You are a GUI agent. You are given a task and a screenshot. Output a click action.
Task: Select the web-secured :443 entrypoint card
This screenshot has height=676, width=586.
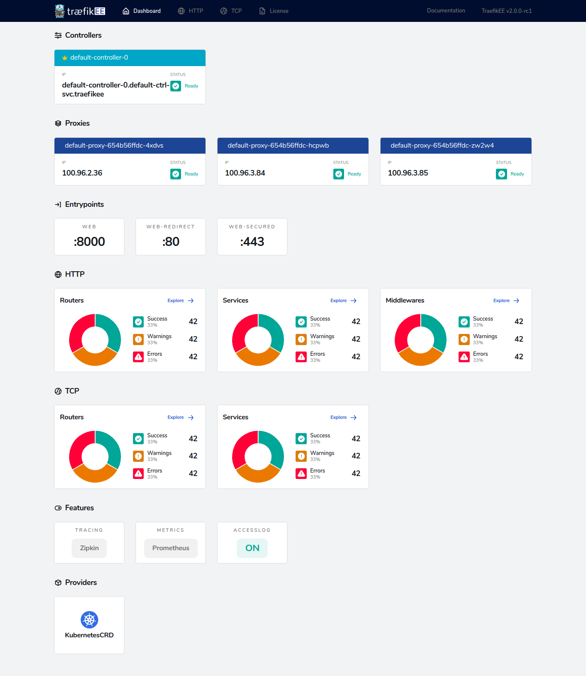[x=252, y=236]
